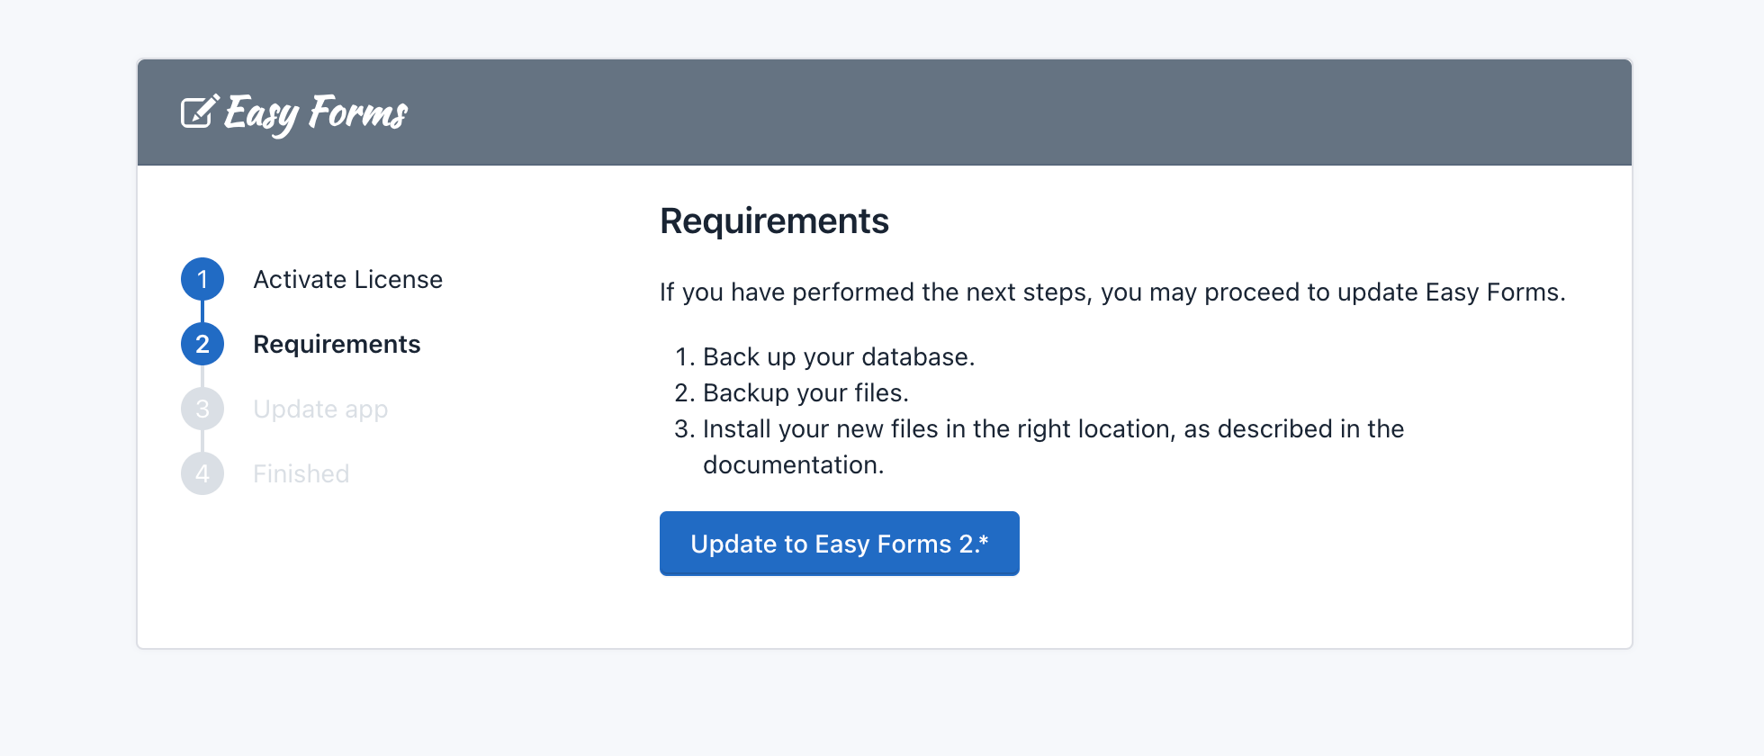Screen dimensions: 1764x756
Task: Click the text 'Install your new files in the right location'
Action: click(x=939, y=428)
